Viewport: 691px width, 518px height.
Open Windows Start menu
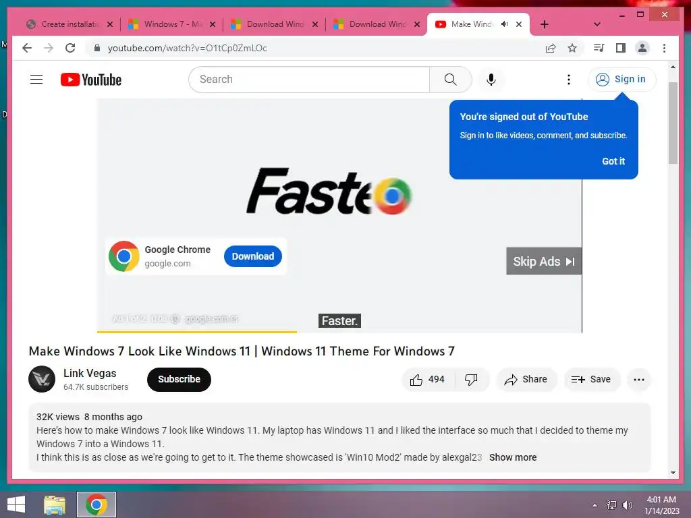coord(16,505)
